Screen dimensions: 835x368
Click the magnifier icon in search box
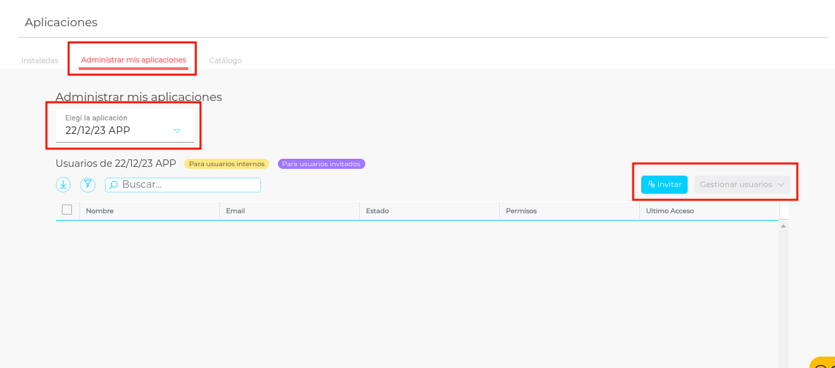pyautogui.click(x=114, y=184)
